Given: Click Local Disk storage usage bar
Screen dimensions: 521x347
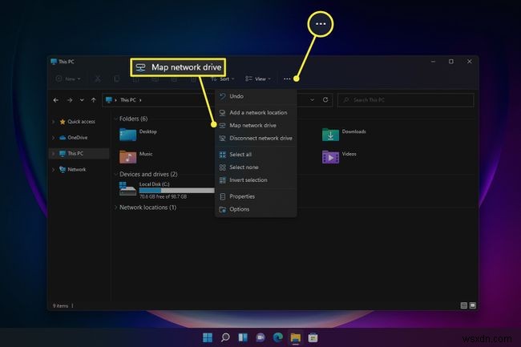Looking at the screenshot, I should [177, 190].
